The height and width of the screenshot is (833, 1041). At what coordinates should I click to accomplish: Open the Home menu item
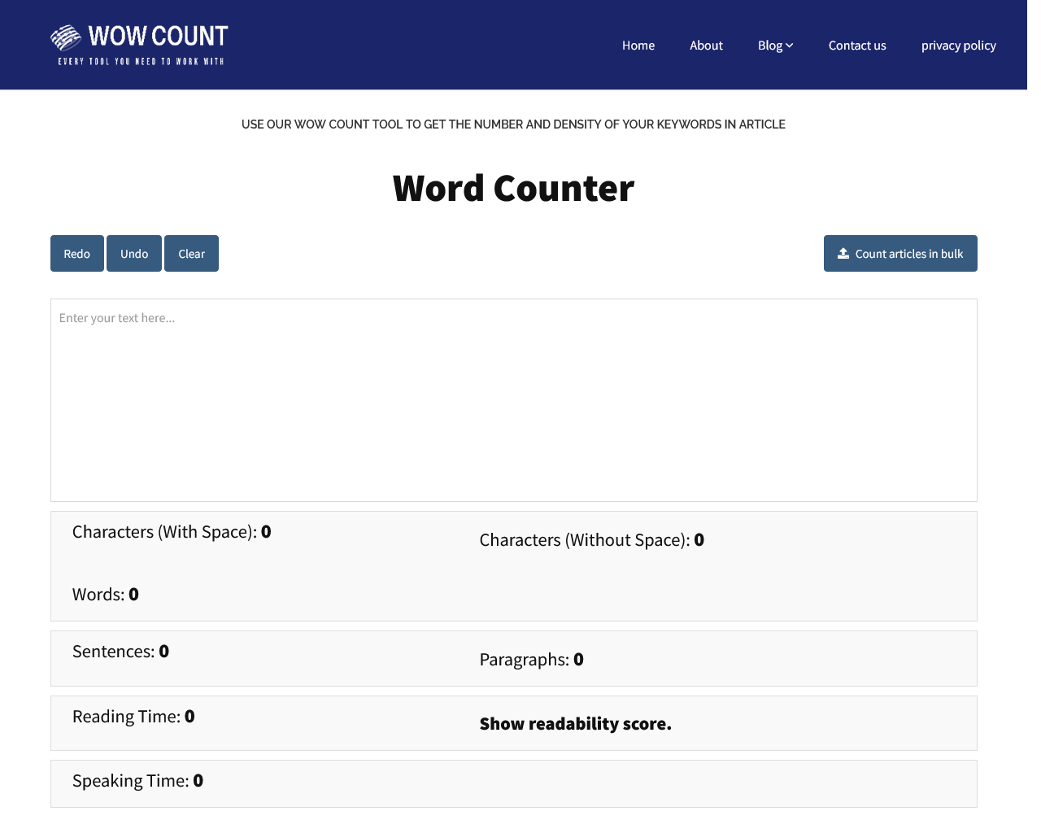[x=638, y=46]
